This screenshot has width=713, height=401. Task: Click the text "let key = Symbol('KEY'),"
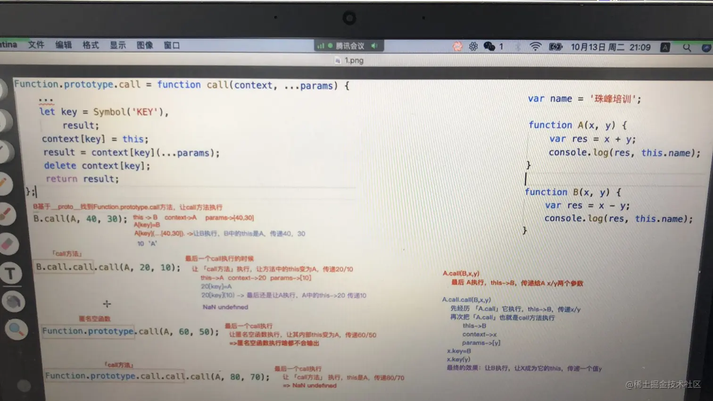[x=104, y=112]
